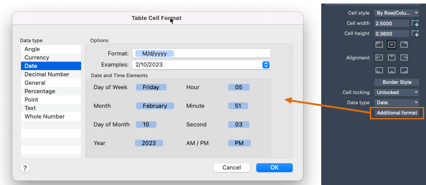Click the Day of Week element Friday
This screenshot has width=426, height=185.
151,87
